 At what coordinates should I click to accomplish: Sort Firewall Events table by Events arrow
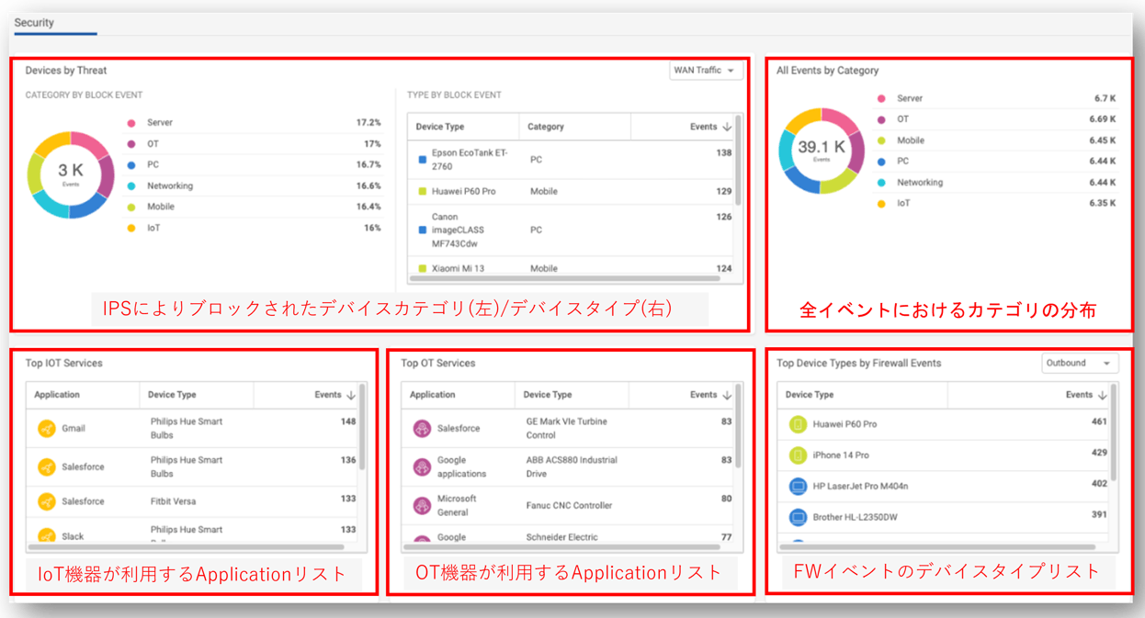pos(1102,395)
